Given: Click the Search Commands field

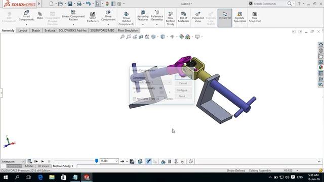Looking at the screenshot, I should click(x=270, y=4).
